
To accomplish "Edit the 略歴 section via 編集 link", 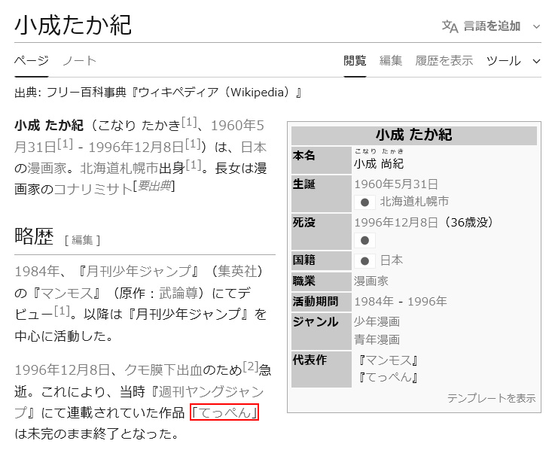I will [82, 240].
